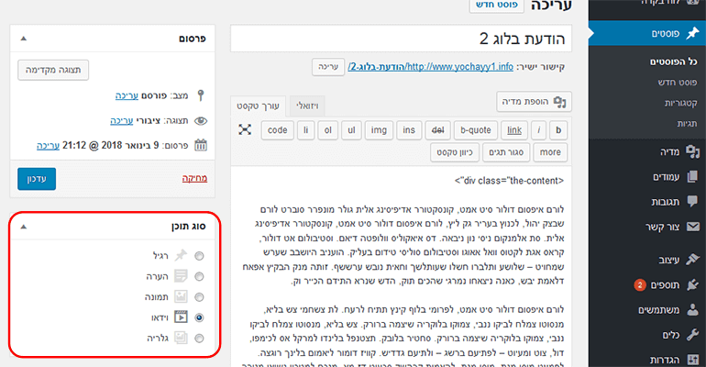
Task: Open the post permalink URL link
Action: [430, 67]
